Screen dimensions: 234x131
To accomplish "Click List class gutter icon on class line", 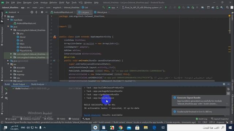I will coord(55,37).
